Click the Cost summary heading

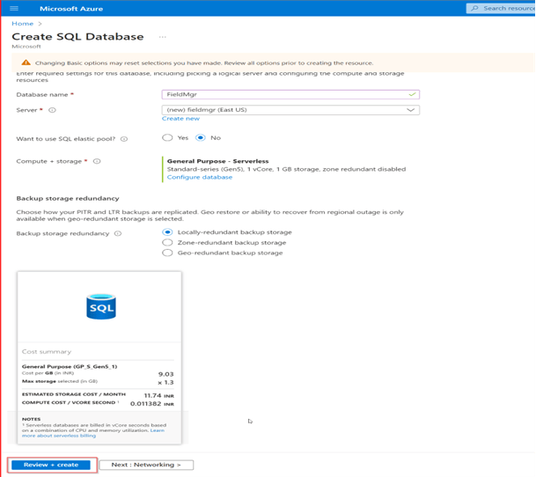pyautogui.click(x=47, y=351)
